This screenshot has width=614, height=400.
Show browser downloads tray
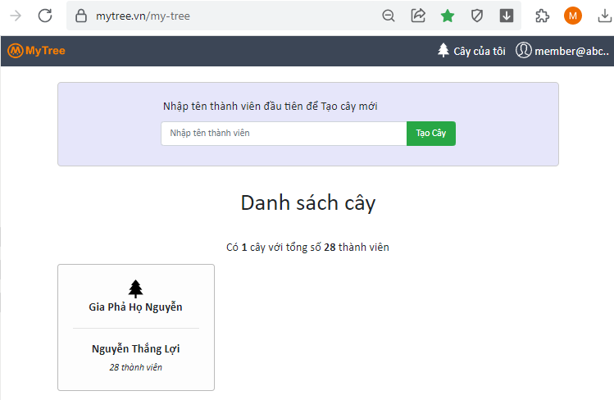(x=604, y=16)
